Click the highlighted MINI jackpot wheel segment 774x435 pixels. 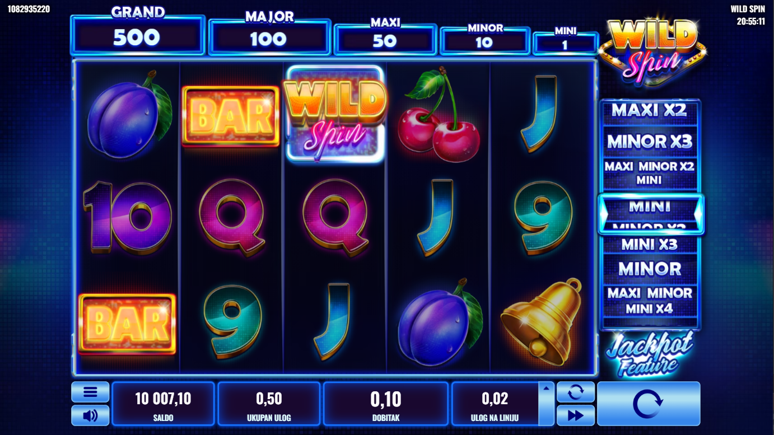[x=650, y=214]
